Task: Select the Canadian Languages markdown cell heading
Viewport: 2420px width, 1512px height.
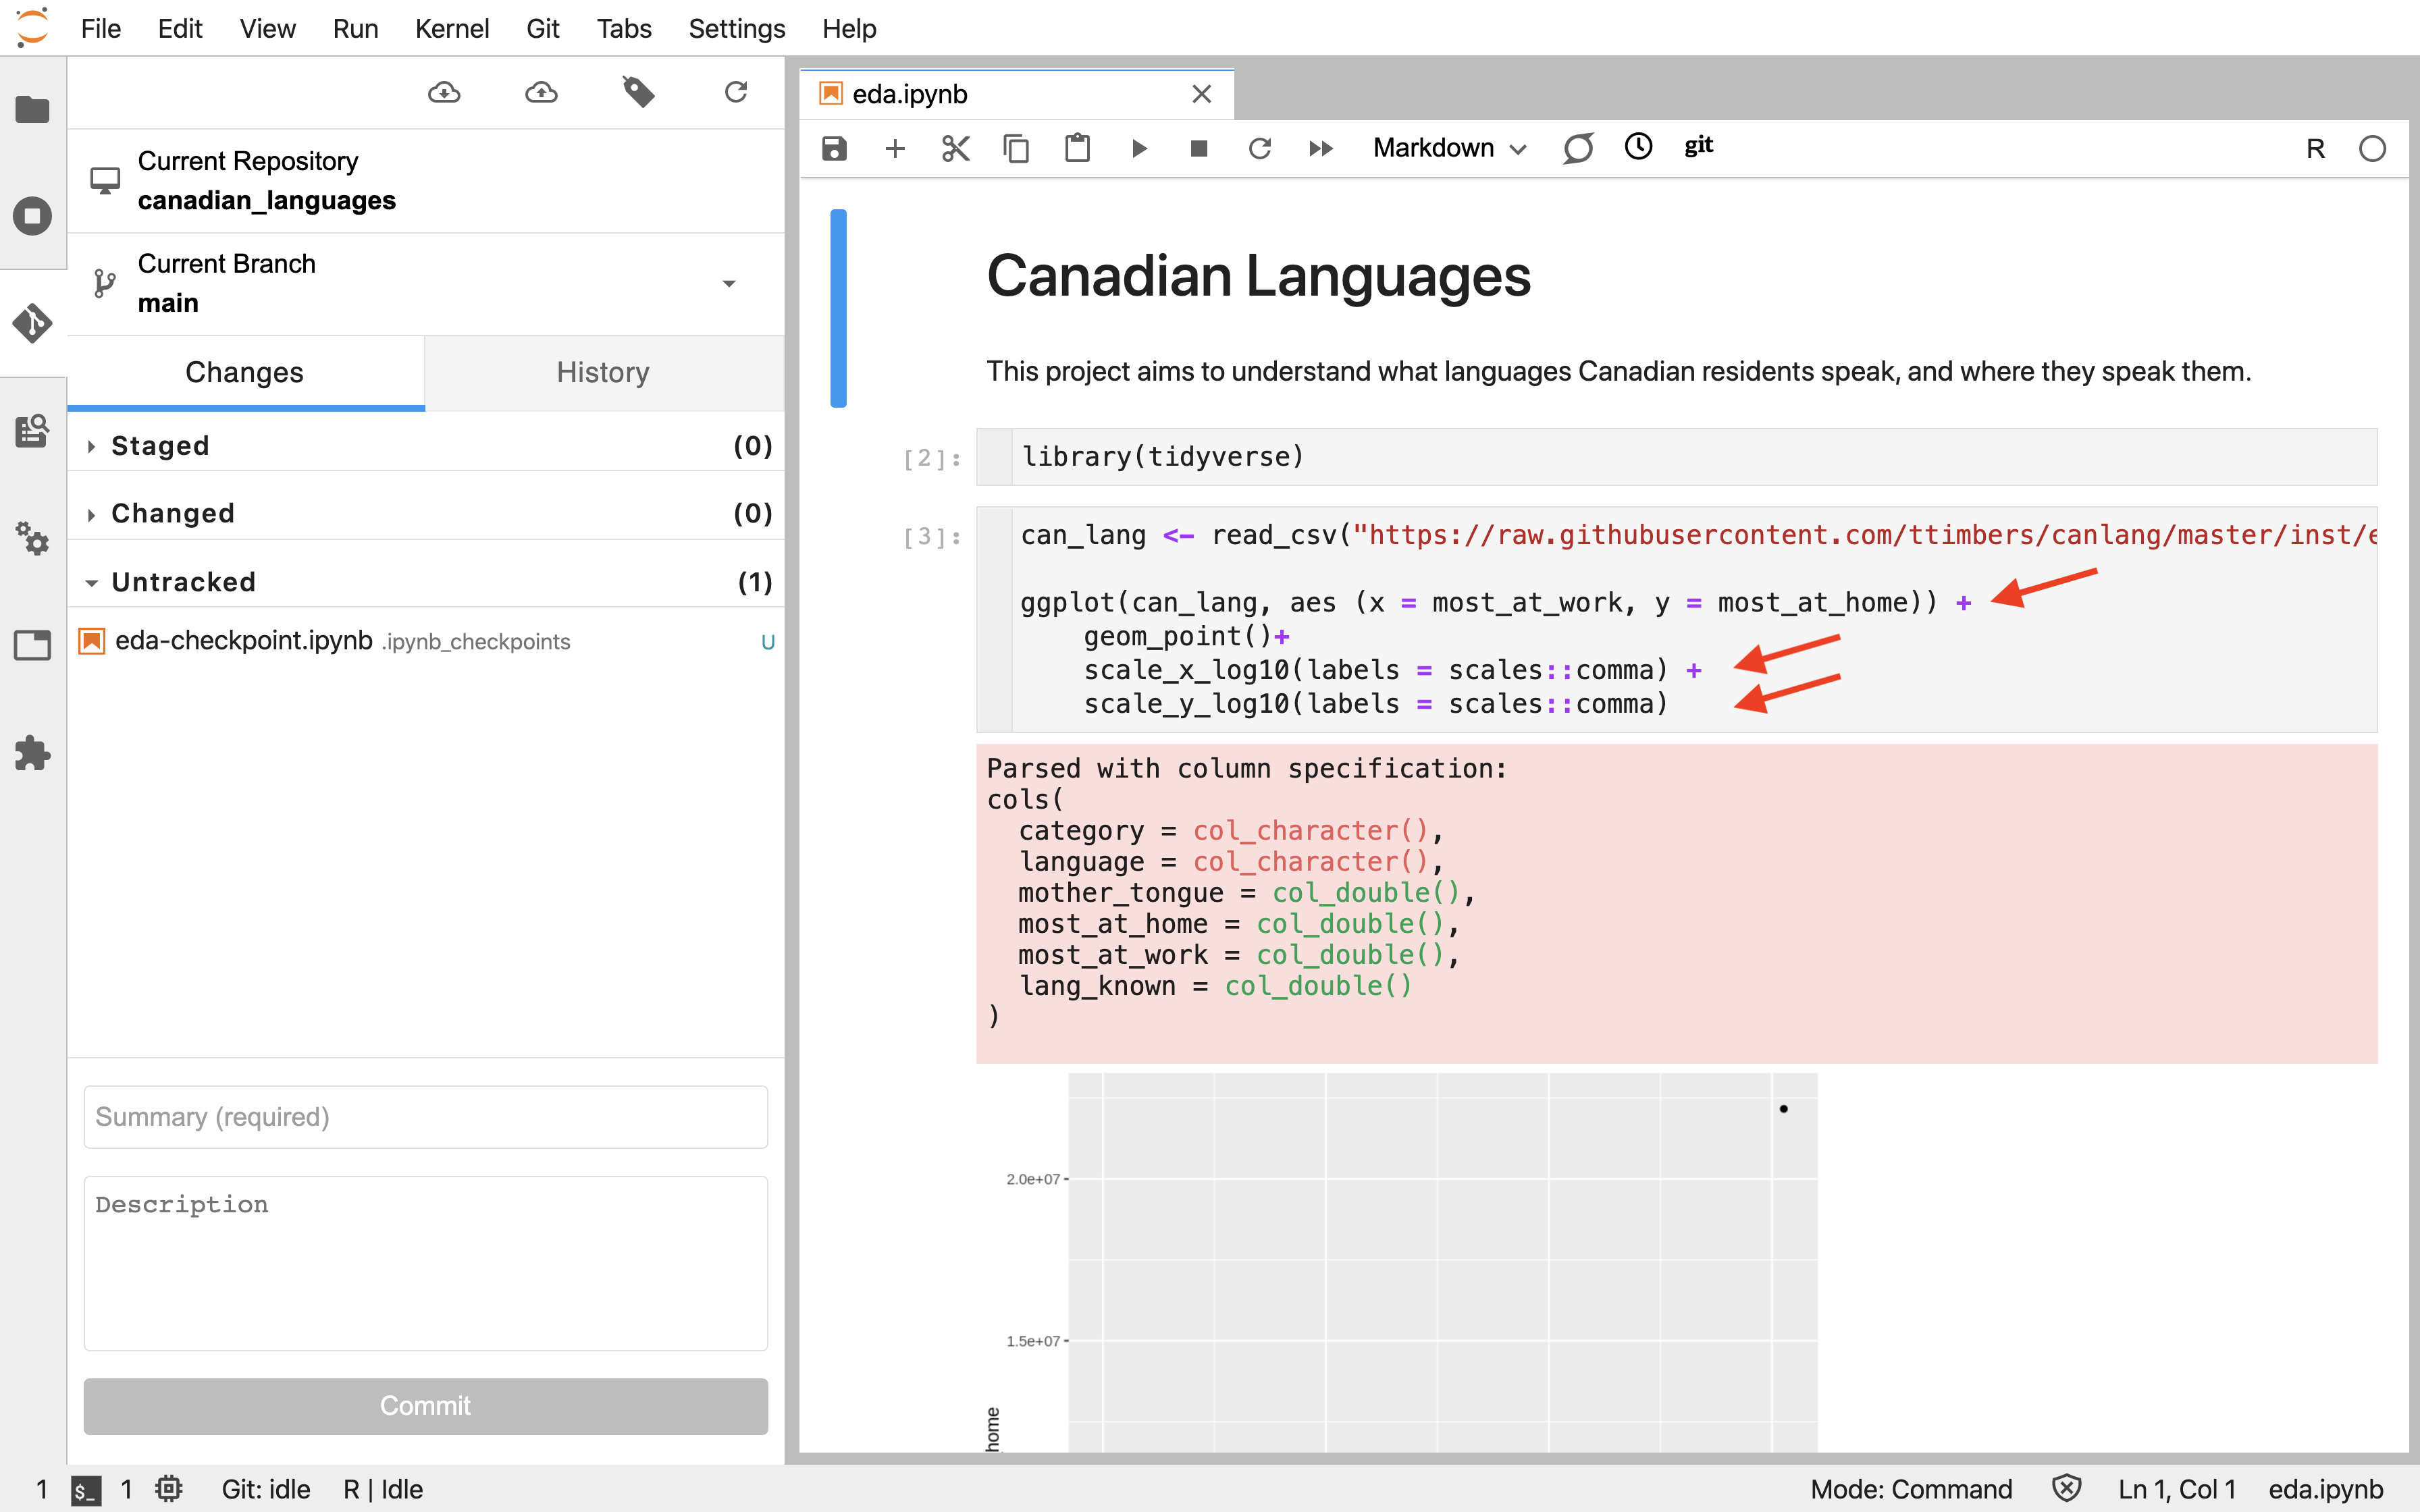Action: point(1258,276)
